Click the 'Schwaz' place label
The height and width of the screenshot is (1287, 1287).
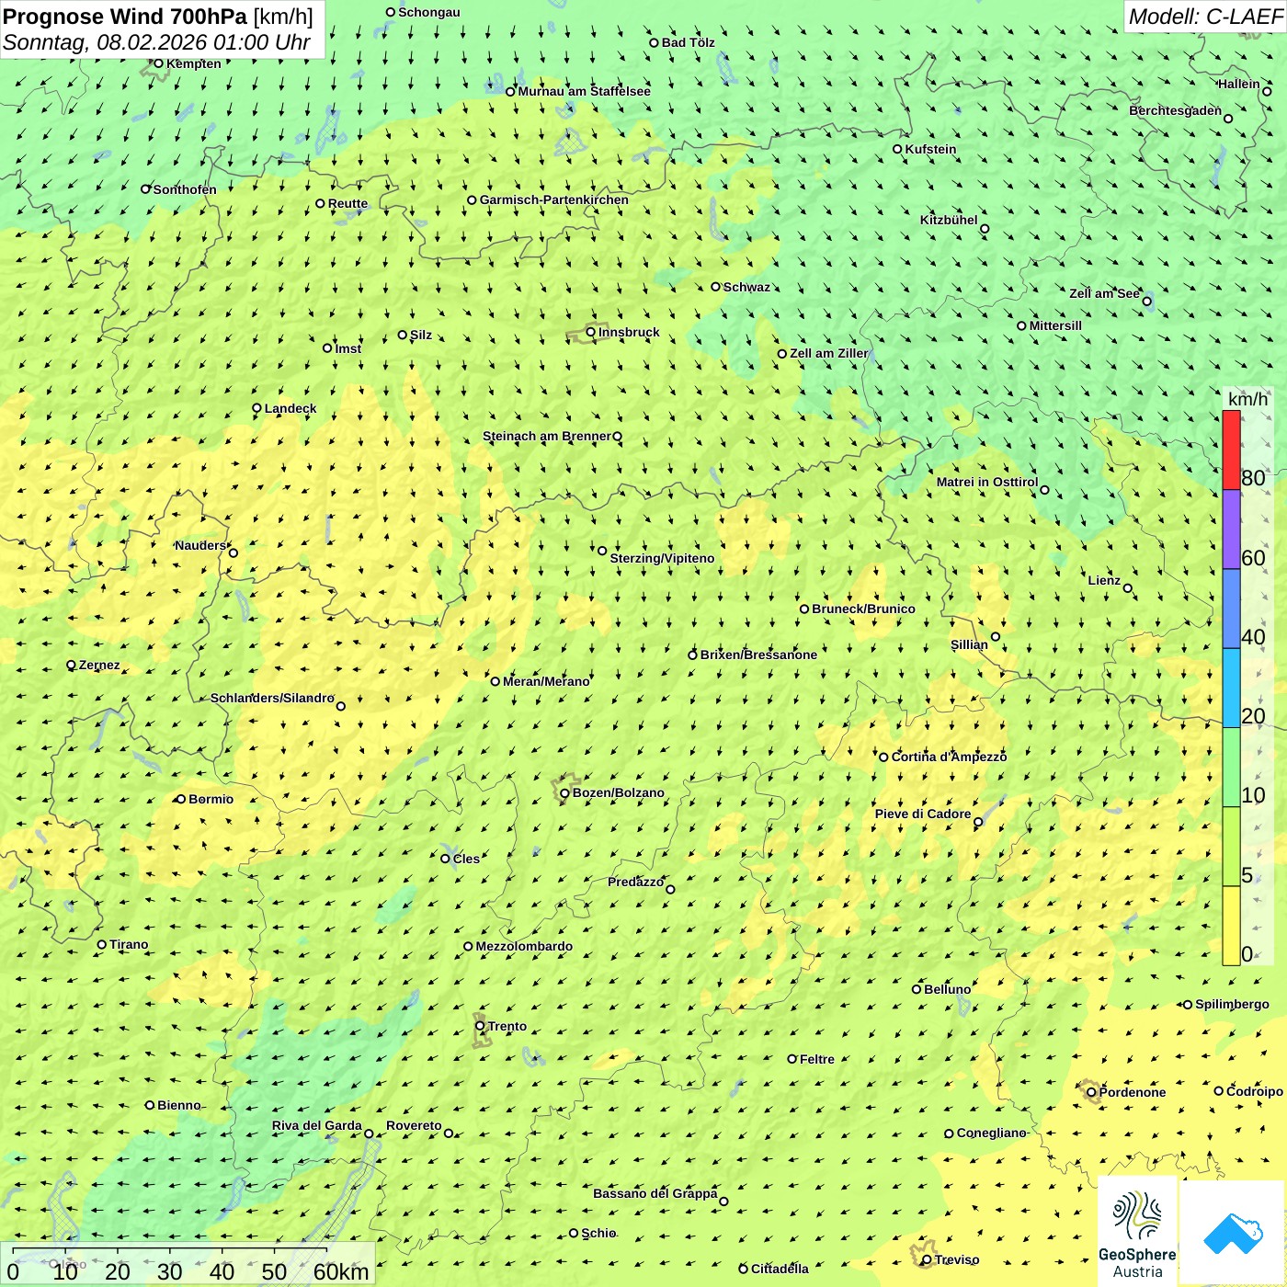click(746, 287)
